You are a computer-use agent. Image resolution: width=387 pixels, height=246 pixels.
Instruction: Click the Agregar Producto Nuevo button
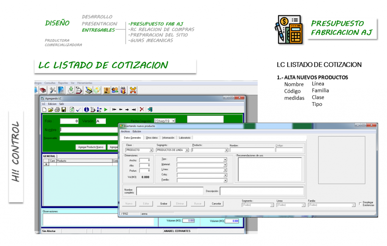90,147
